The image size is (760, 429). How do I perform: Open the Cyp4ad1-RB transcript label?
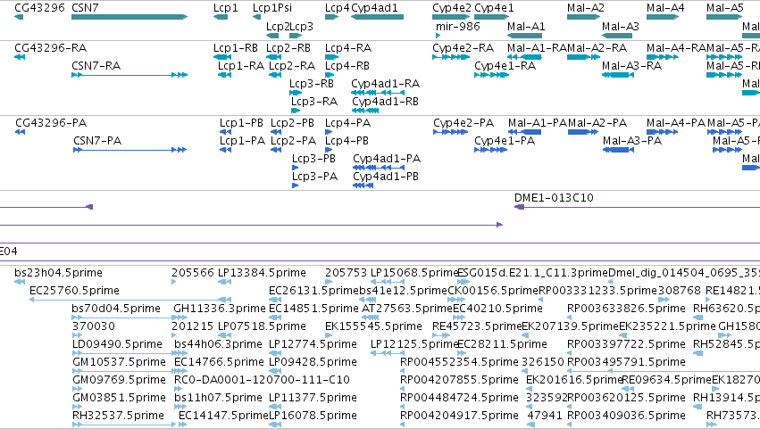click(x=385, y=102)
